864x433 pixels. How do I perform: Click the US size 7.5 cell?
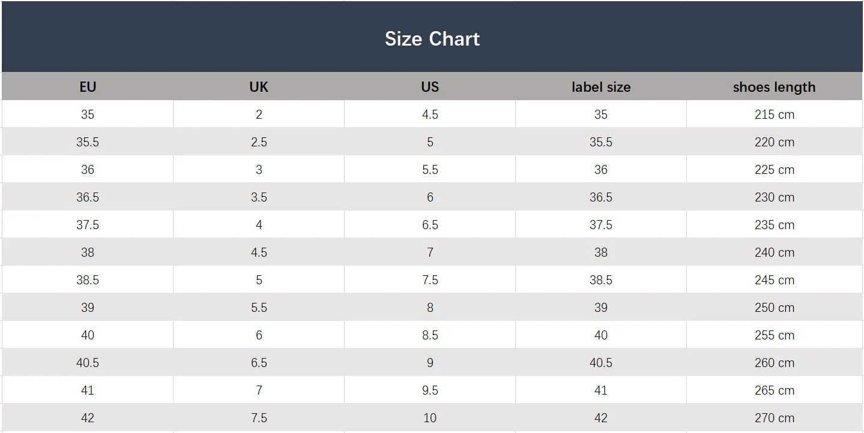[430, 280]
